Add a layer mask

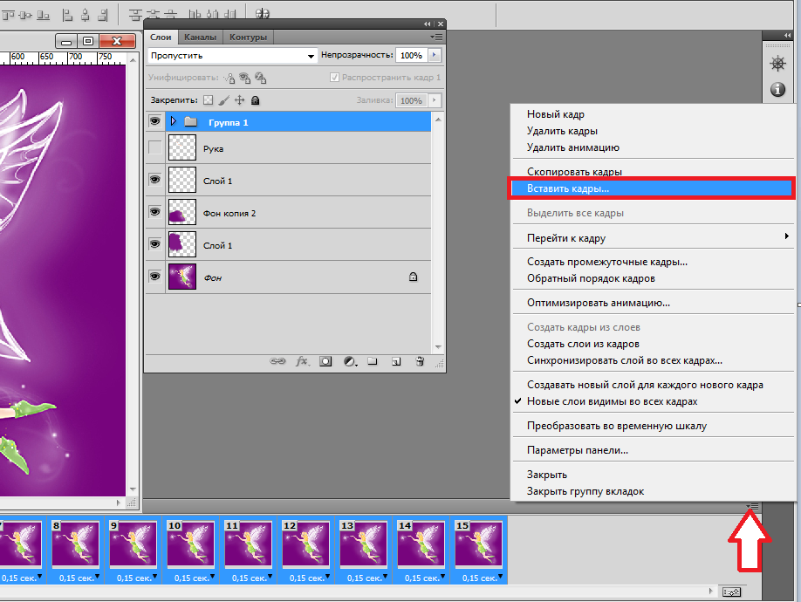[x=325, y=361]
